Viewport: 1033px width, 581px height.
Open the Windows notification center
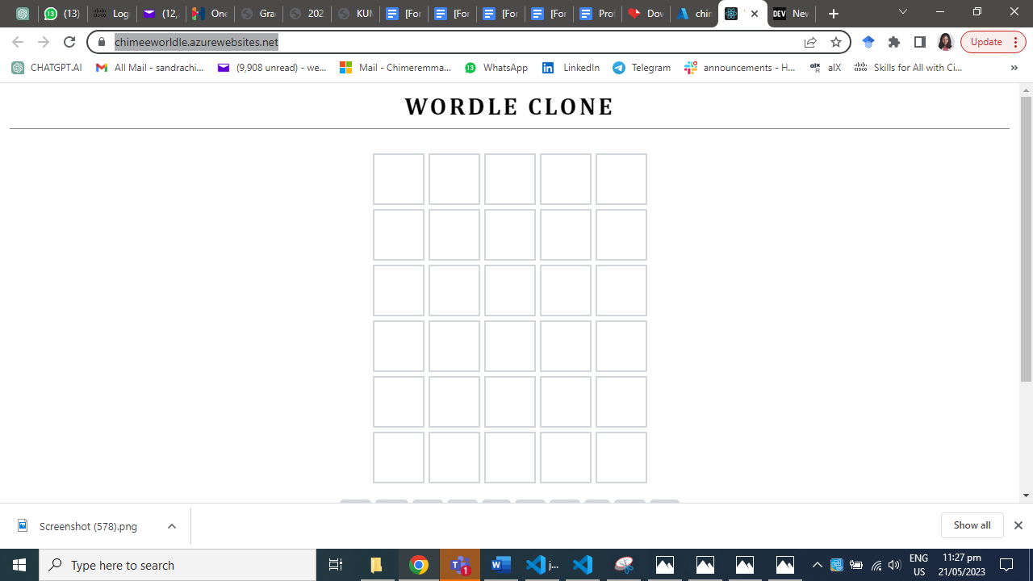point(1006,565)
